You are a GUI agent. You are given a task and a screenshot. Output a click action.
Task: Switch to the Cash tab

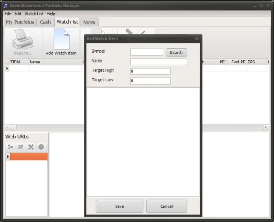45,22
